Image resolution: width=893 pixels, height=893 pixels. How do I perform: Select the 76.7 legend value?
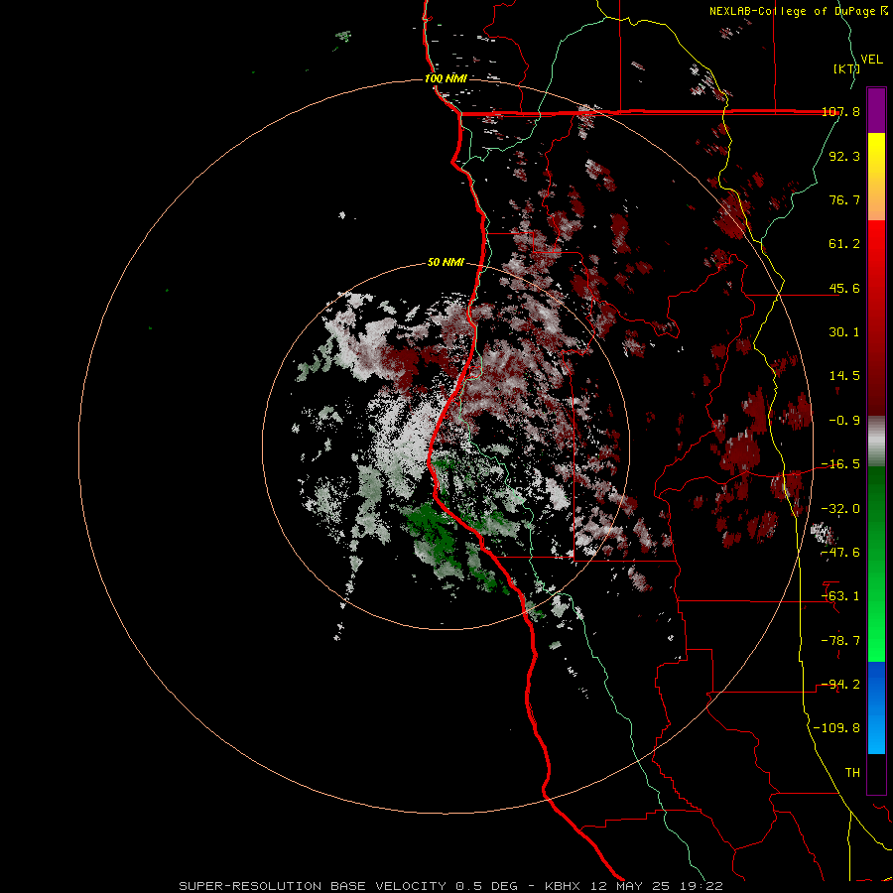[844, 199]
